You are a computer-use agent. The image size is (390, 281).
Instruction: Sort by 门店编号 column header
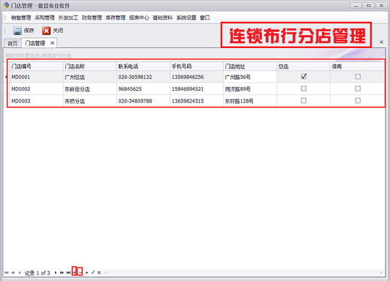click(36, 66)
